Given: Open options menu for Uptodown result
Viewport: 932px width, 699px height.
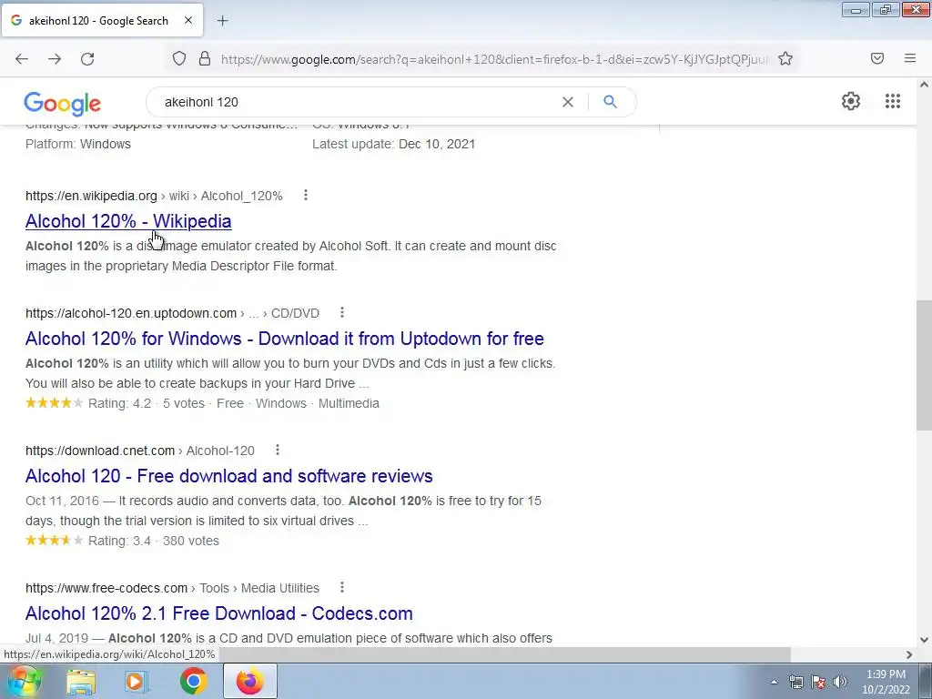Looking at the screenshot, I should (x=342, y=312).
